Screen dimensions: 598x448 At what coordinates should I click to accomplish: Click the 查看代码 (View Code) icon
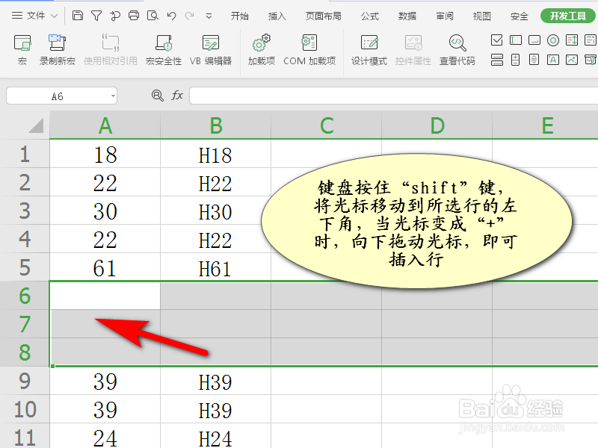click(x=456, y=43)
